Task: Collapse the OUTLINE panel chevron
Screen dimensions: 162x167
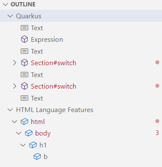Action: tap(5, 5)
